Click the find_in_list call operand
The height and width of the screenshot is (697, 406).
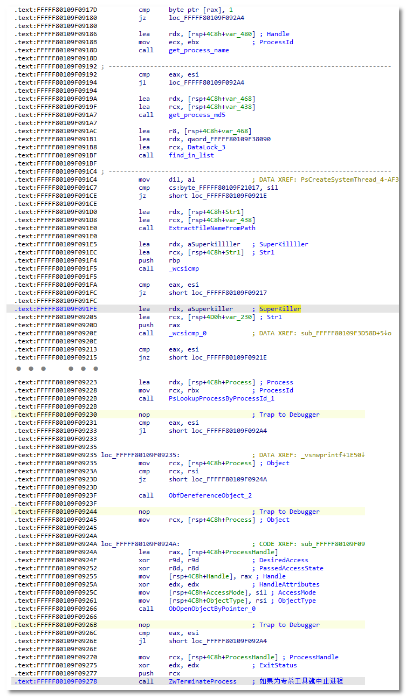tap(191, 155)
